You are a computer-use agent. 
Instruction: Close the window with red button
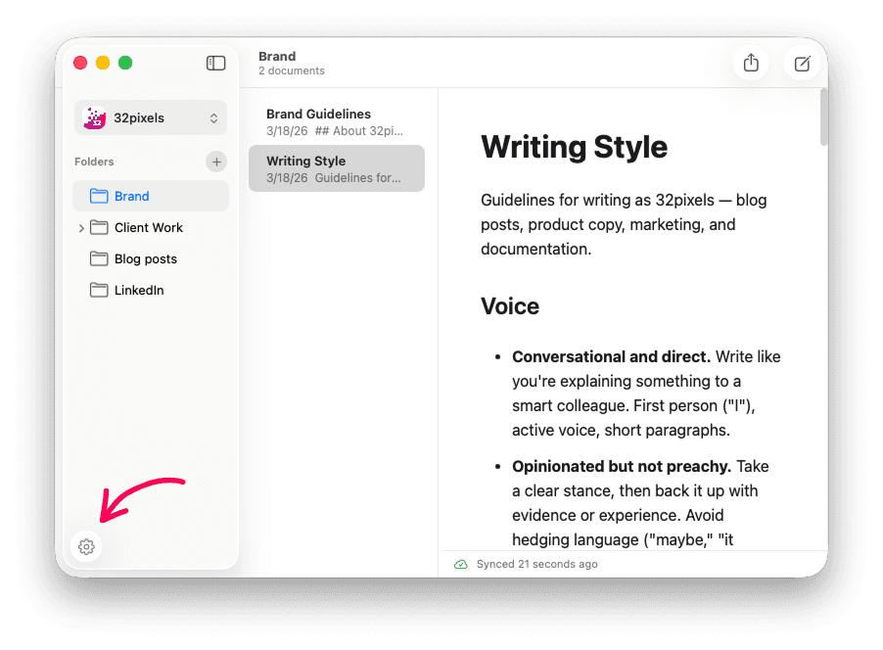tap(80, 63)
